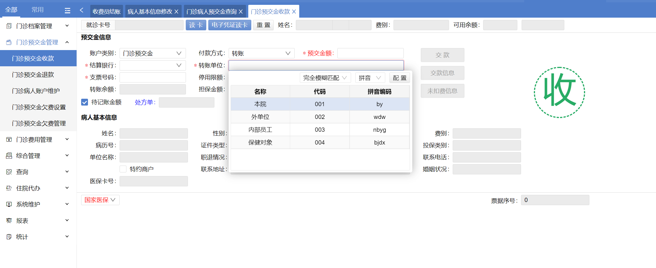Click the tab scroll-left arrow icon
Screen dimensions: 656x268
click(82, 10)
